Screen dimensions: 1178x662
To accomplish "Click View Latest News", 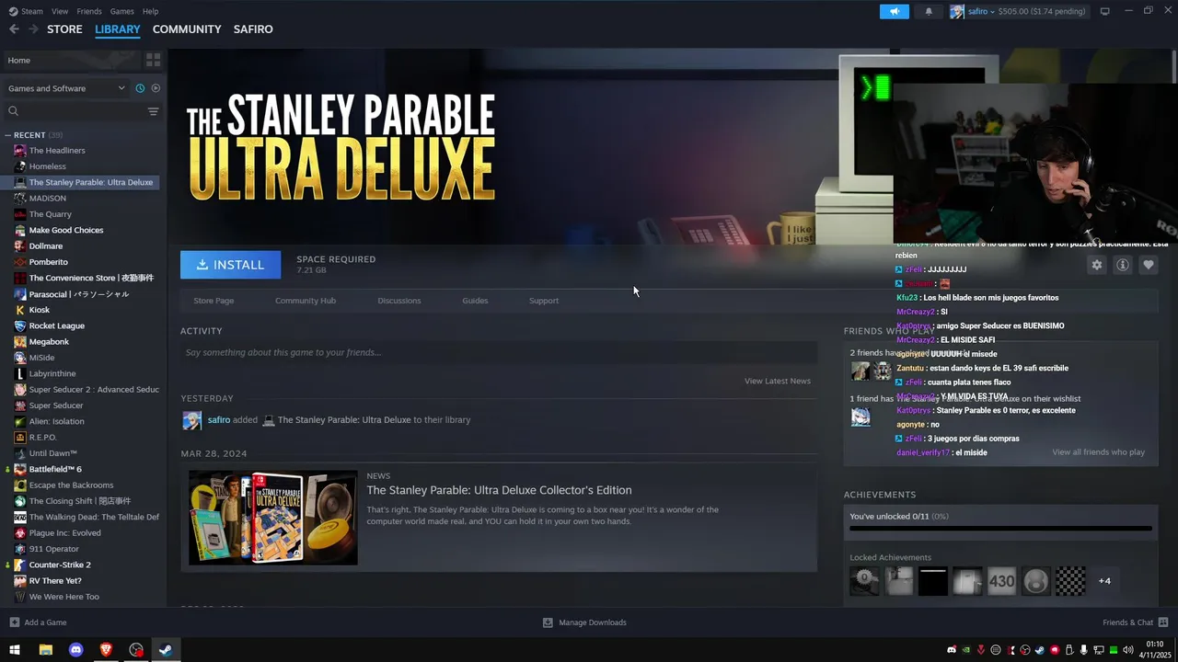I will (778, 381).
